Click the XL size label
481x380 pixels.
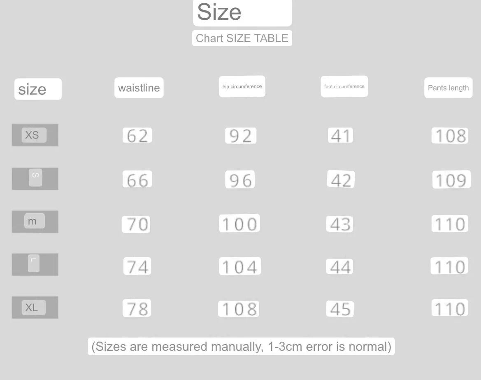coord(33,307)
